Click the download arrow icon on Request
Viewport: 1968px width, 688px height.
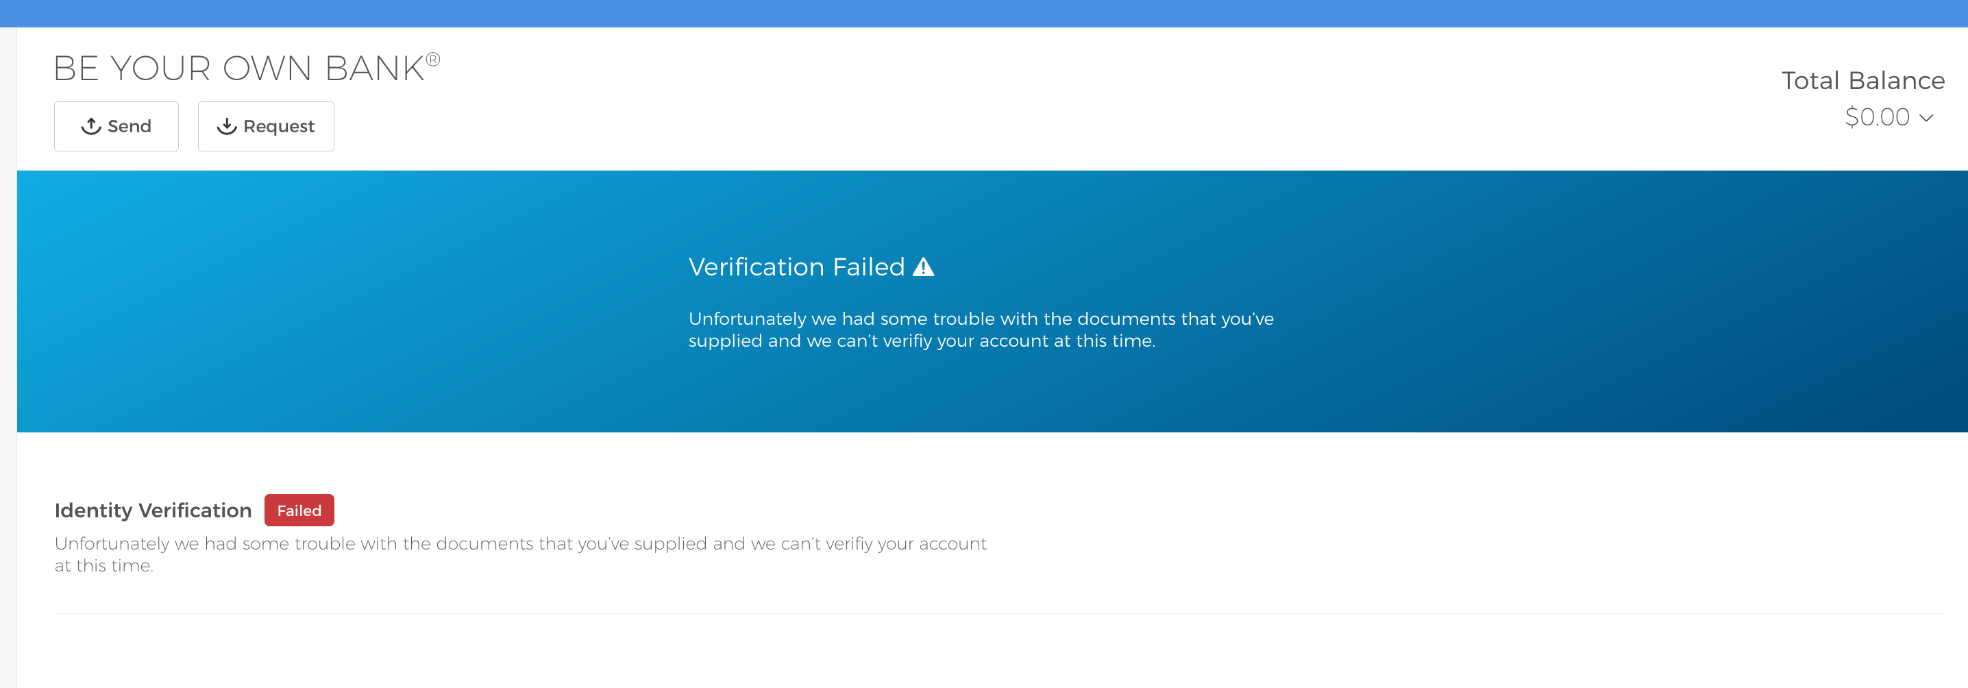click(x=227, y=126)
